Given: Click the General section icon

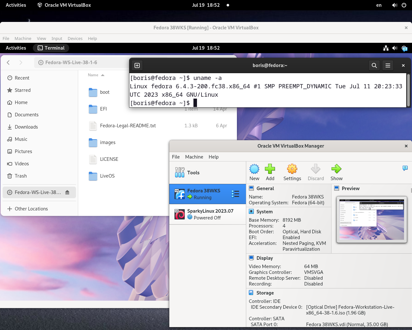Looking at the screenshot, I should 251,188.
